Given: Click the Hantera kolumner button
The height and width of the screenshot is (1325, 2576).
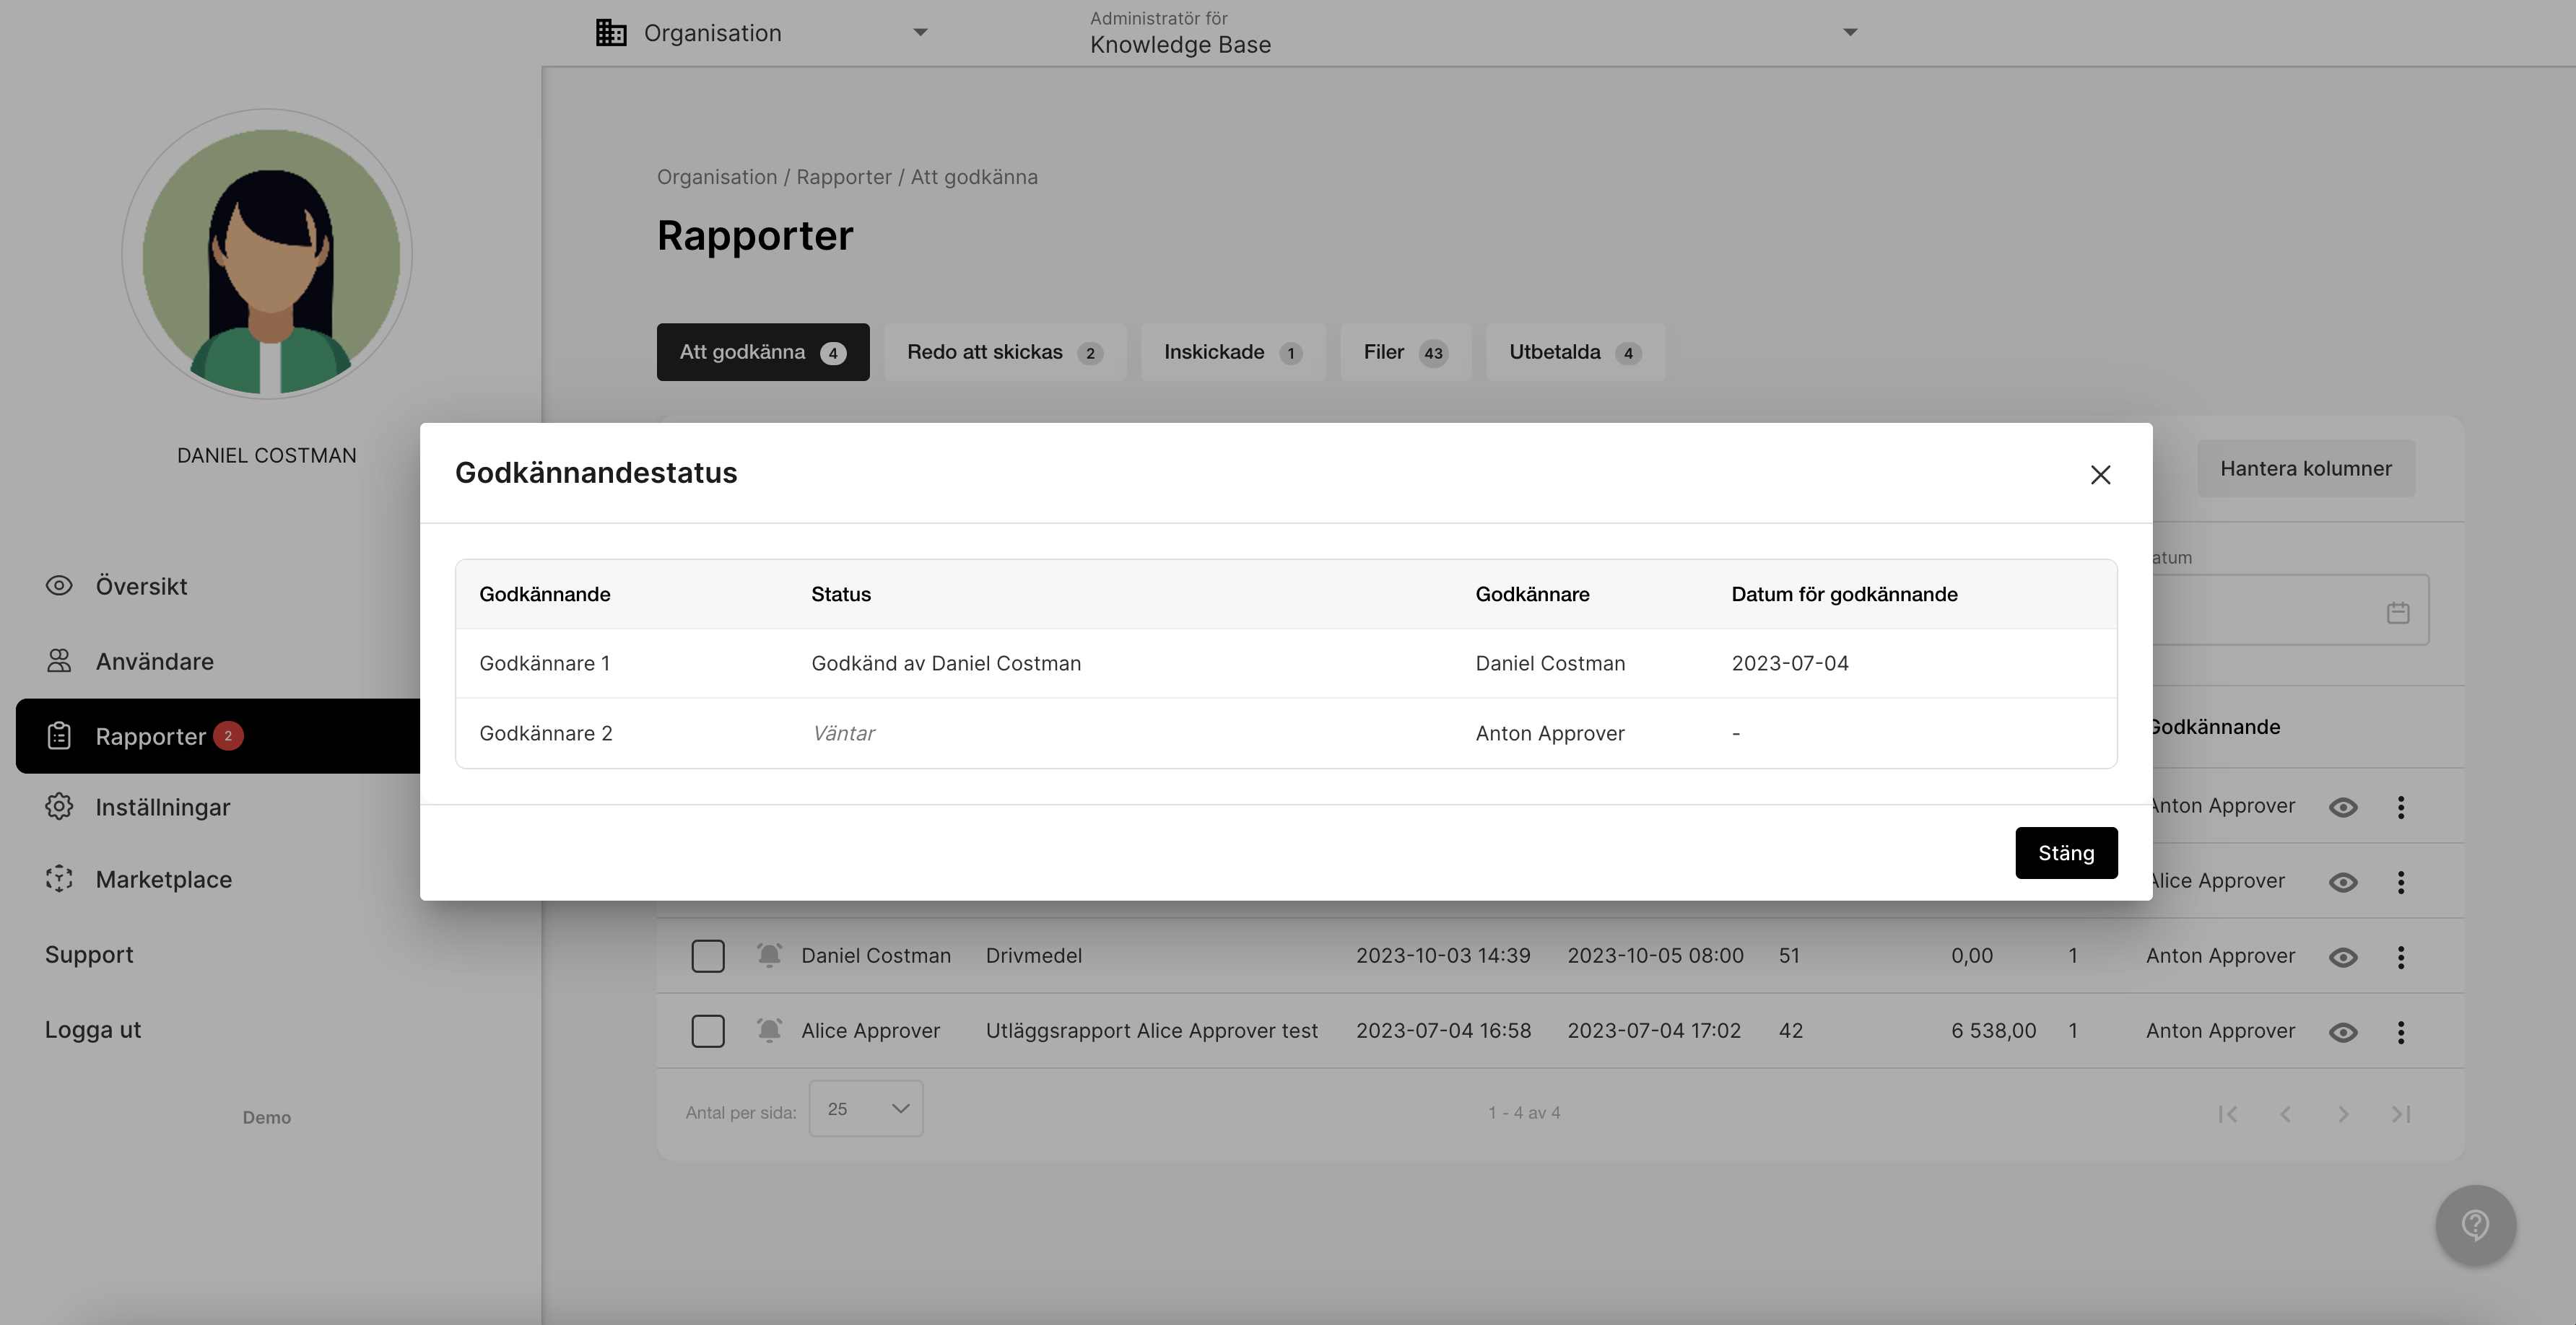Looking at the screenshot, I should click(2306, 468).
